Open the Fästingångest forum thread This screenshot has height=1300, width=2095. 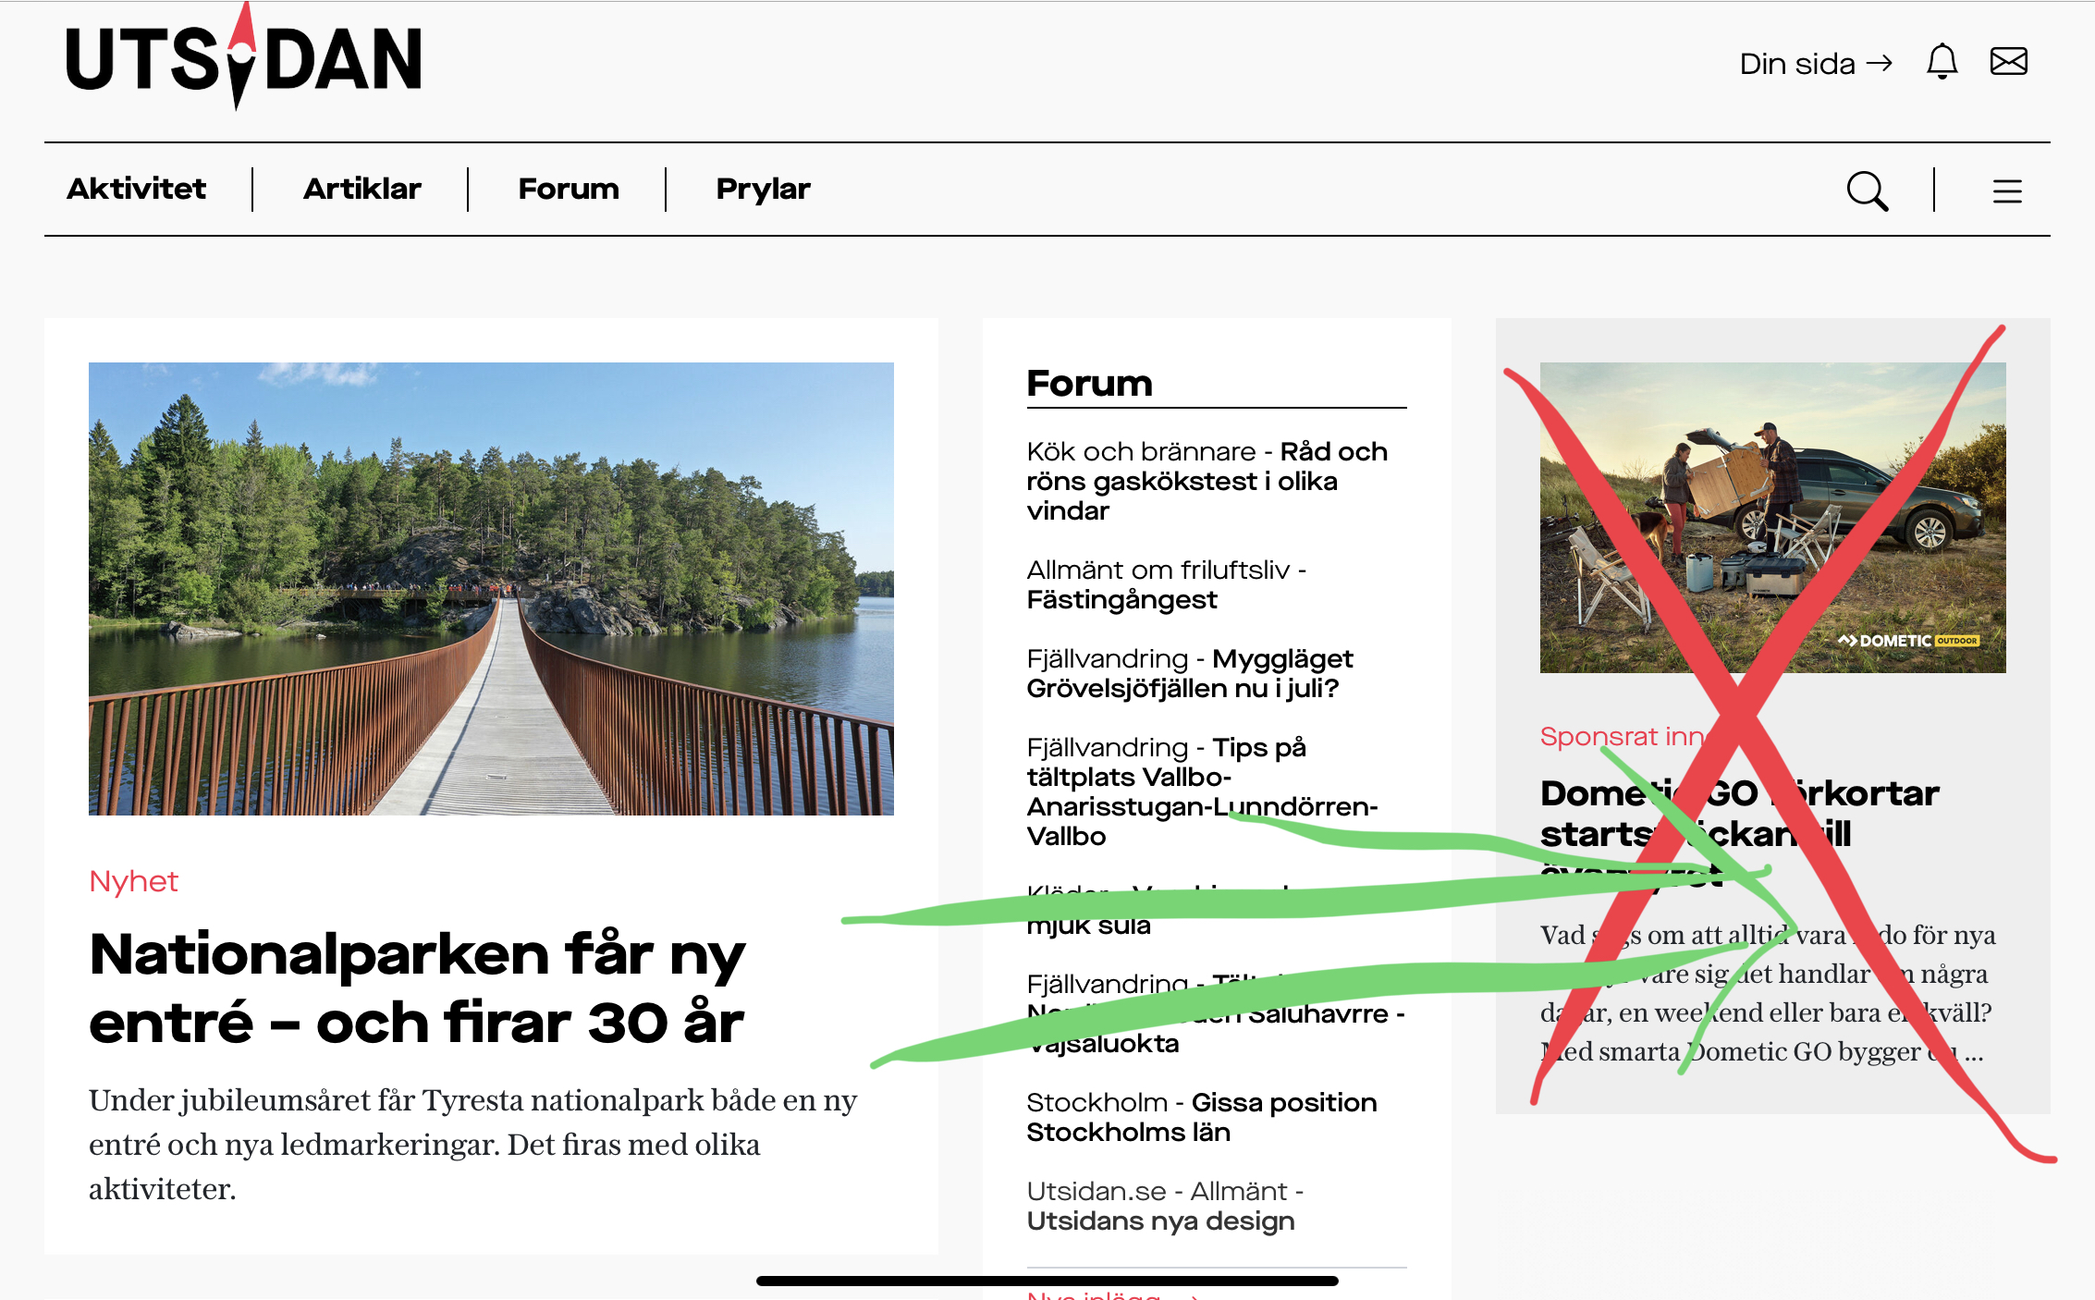[1121, 599]
